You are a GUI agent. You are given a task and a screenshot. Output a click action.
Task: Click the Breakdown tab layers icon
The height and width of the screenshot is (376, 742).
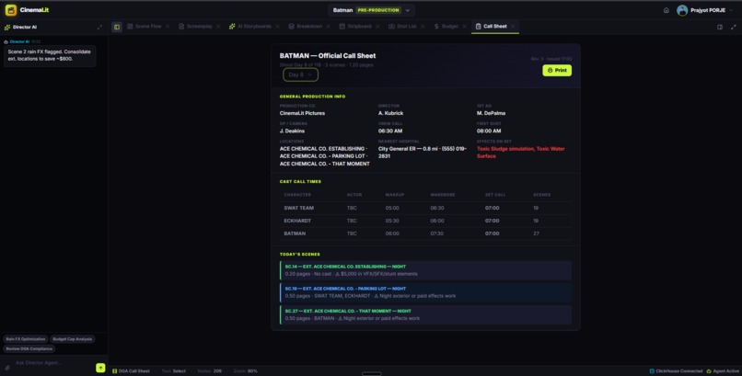pos(292,27)
